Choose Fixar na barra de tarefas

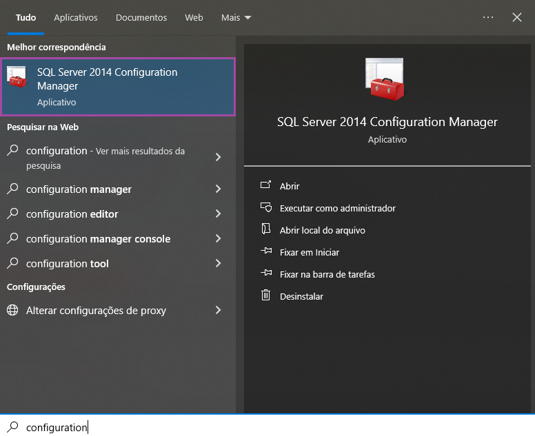point(327,274)
